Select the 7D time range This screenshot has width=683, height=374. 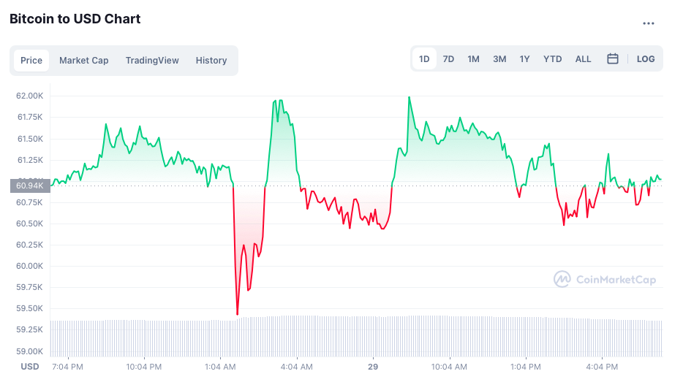coord(448,59)
